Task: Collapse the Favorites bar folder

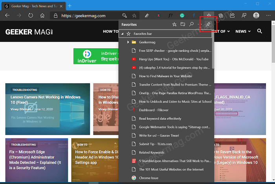Action: 123,34
